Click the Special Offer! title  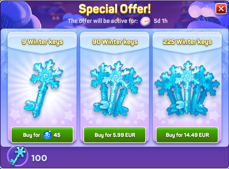[x=115, y=9]
